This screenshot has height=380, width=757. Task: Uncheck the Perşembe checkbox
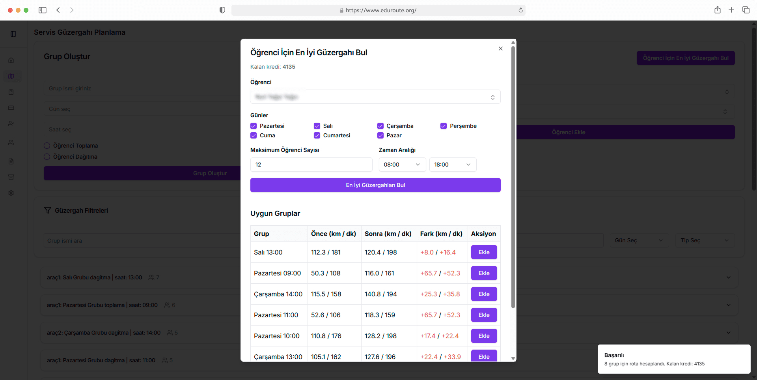444,126
